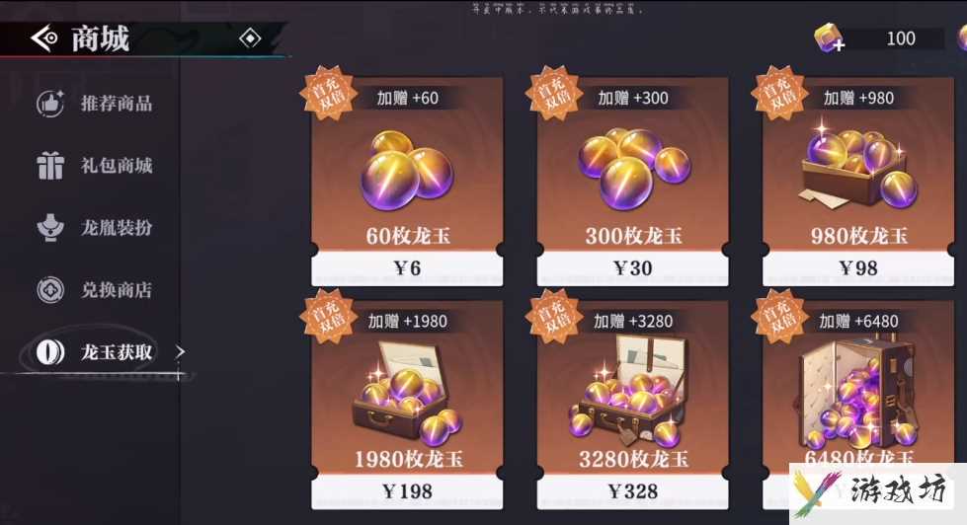Select the 兑换商店 menu item
Screen dimensions: 967x525
117,289
